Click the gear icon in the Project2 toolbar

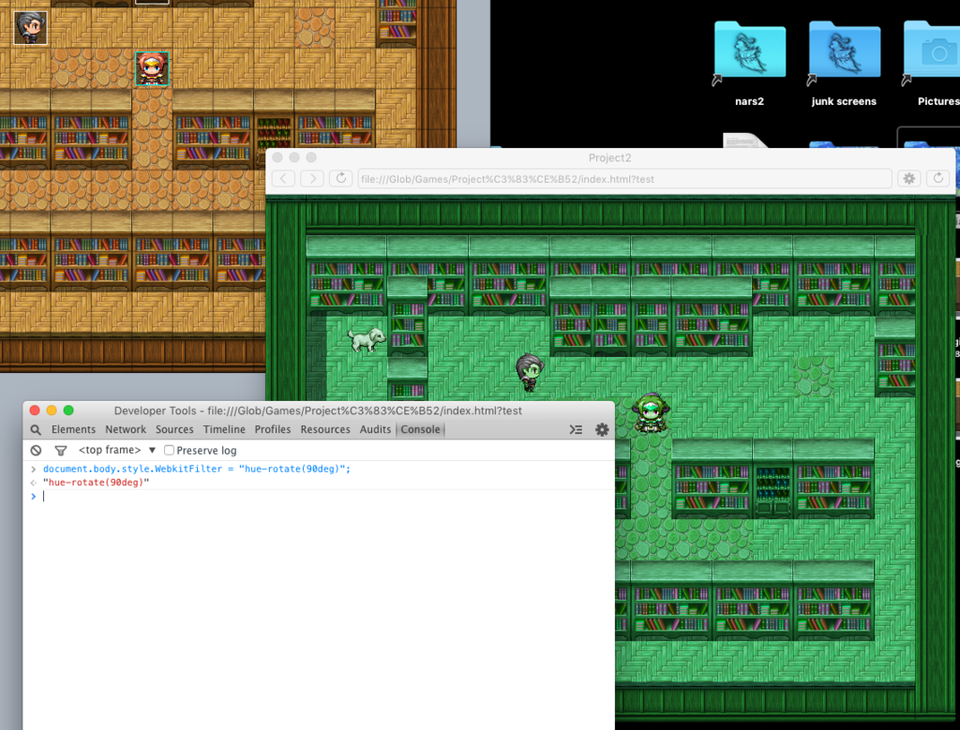(x=907, y=178)
